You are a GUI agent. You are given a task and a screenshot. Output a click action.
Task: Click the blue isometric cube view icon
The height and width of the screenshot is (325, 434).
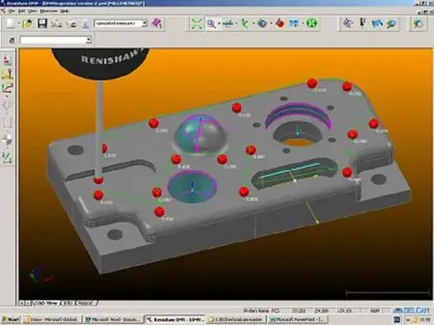click(x=262, y=23)
